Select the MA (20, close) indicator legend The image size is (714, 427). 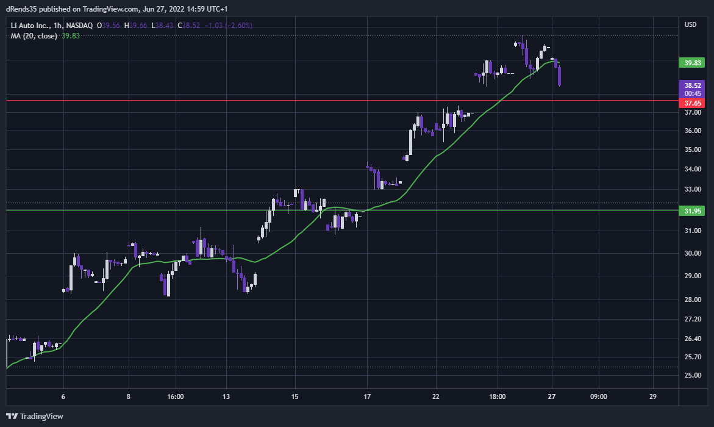pyautogui.click(x=34, y=36)
